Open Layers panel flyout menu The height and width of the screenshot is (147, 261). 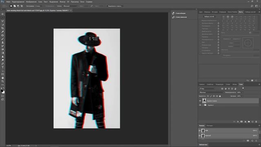[259, 85]
